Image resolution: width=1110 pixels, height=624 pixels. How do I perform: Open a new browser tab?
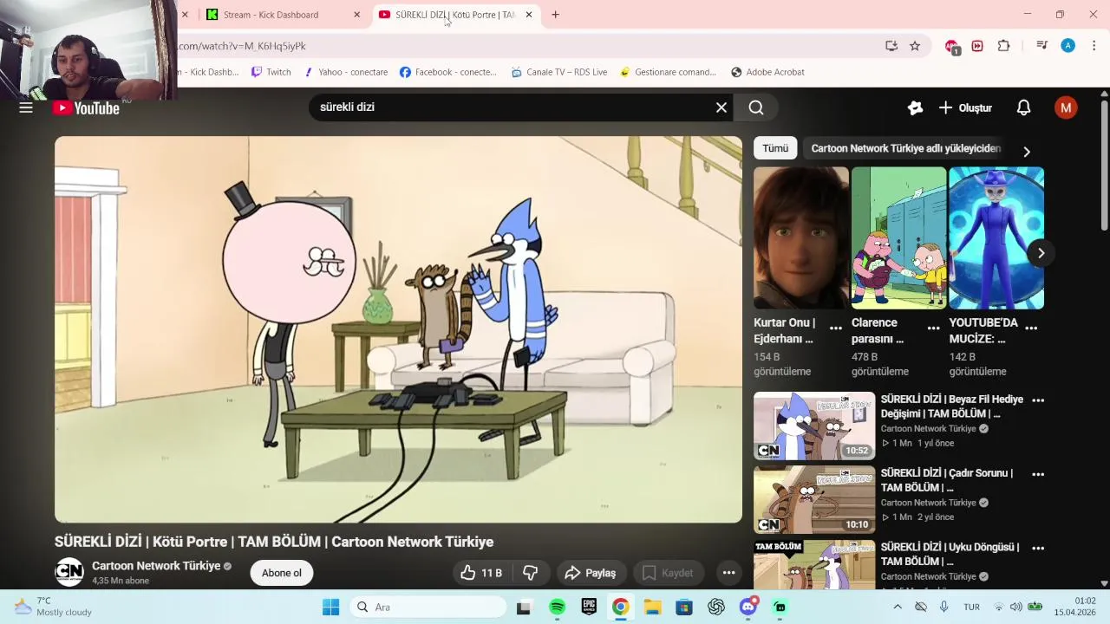555,15
